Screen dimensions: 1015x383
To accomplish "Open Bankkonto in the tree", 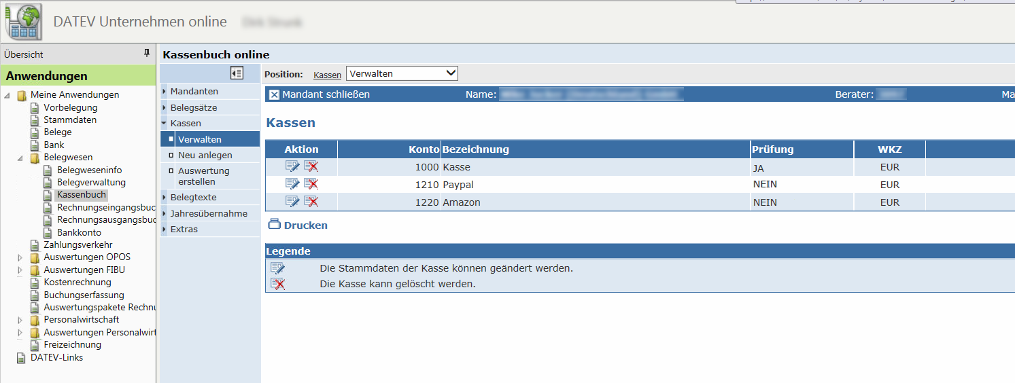I will point(79,232).
